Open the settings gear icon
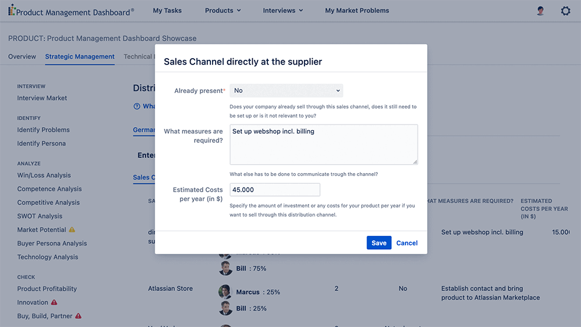Viewport: 581px width, 327px height. [x=565, y=10]
